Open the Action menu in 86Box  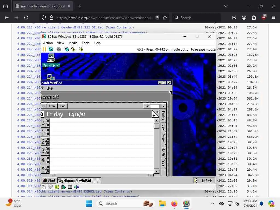point(48,43)
